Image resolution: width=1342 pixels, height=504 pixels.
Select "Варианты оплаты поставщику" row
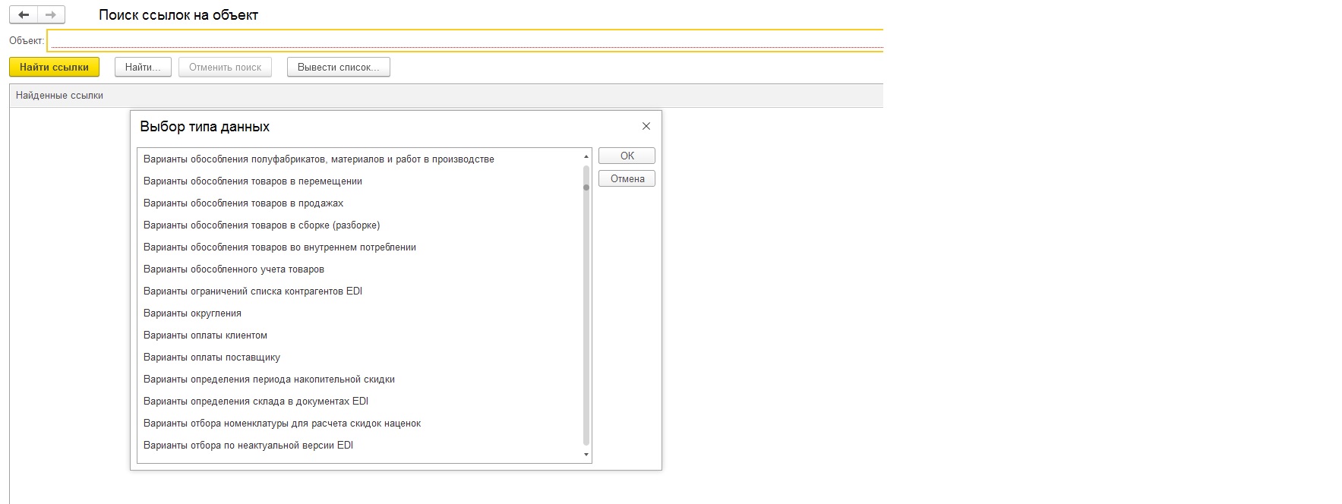(x=360, y=357)
